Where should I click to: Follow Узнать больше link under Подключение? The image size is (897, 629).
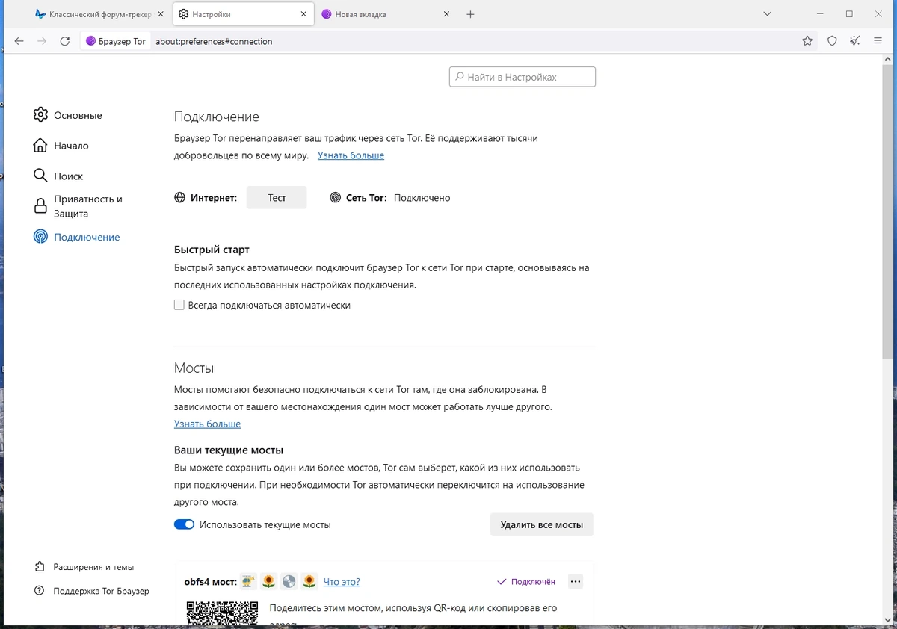(351, 155)
